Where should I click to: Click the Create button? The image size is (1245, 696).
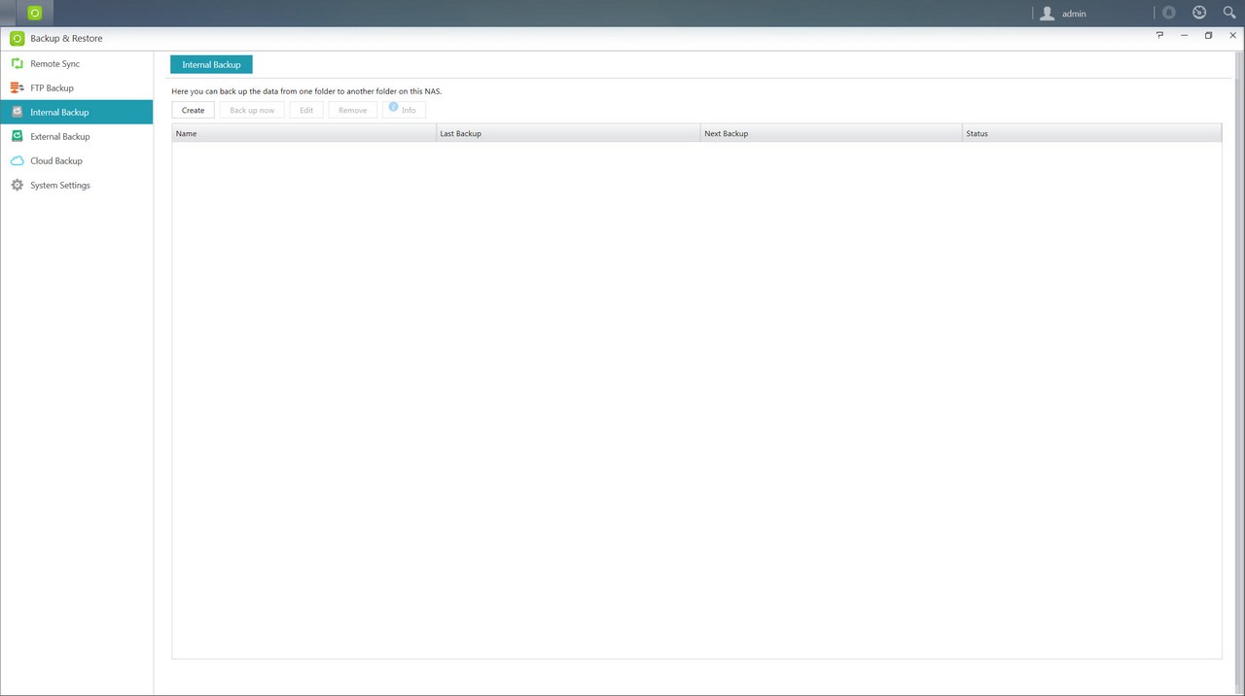click(x=194, y=110)
